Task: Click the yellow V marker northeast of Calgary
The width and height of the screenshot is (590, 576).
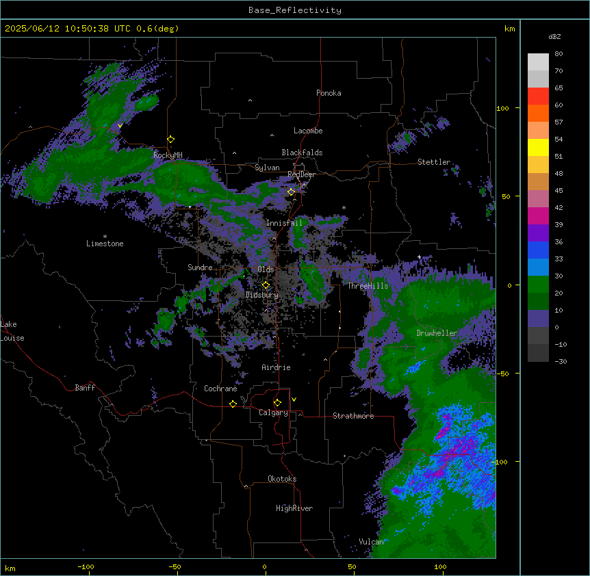Action: click(294, 400)
